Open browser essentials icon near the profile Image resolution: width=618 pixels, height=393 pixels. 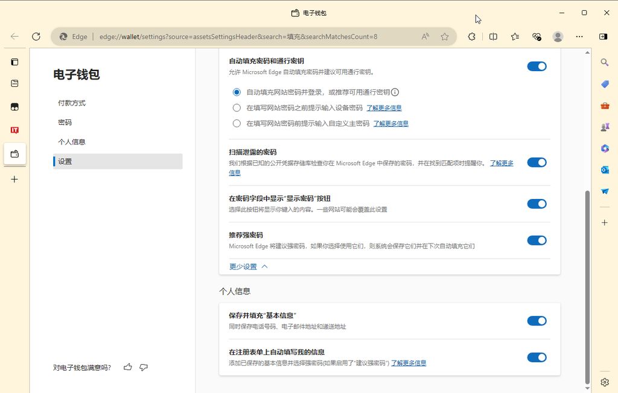tap(537, 36)
